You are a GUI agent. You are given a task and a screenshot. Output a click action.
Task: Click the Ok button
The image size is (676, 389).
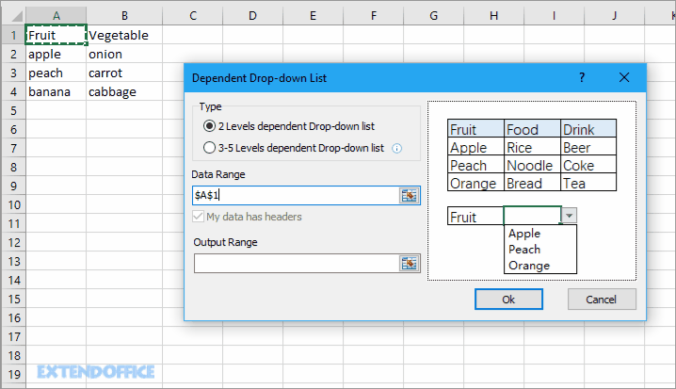point(508,299)
